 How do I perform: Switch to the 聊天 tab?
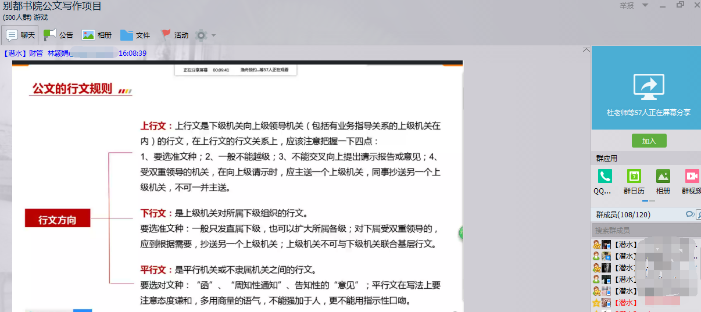[x=20, y=35]
